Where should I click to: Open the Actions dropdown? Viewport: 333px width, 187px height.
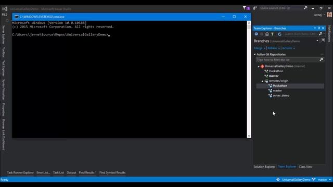[x=288, y=48]
